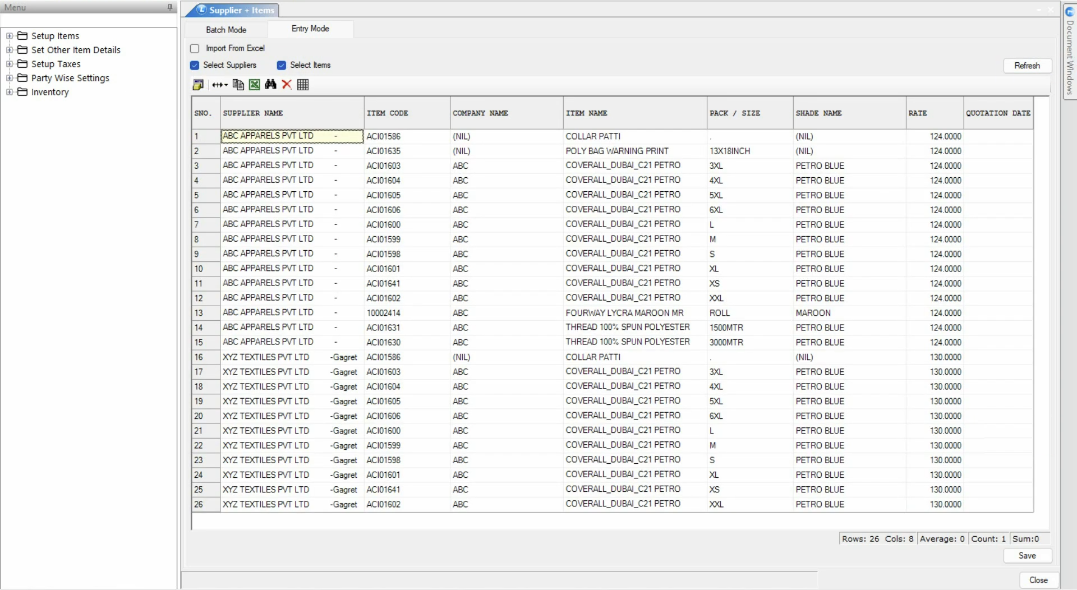
Task: Open find with the binoculars icon
Action: (270, 85)
